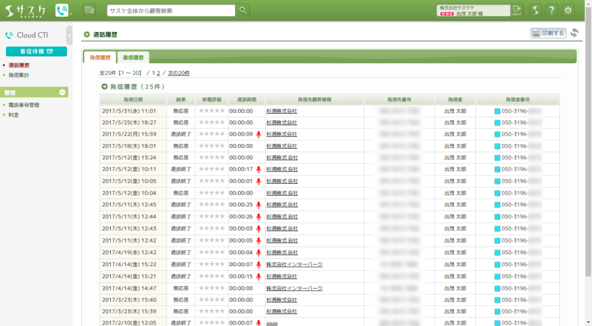
Task: Click the magnifier search button
Action: point(243,10)
